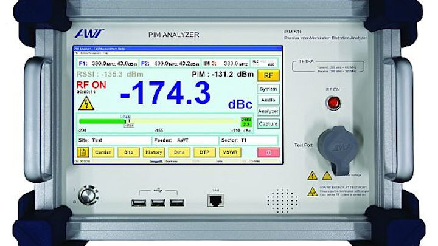Image resolution: width=438 pixels, height=246 pixels.
Task: Click the green PIM level bar
Action: coord(102,121)
